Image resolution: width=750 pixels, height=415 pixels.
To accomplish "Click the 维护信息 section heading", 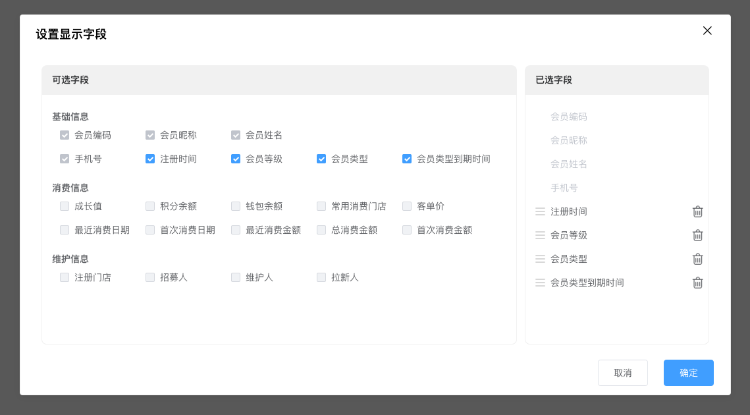I will tap(70, 259).
